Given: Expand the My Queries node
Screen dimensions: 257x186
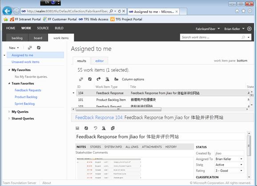Looking at the screenshot, I should click(9, 112).
